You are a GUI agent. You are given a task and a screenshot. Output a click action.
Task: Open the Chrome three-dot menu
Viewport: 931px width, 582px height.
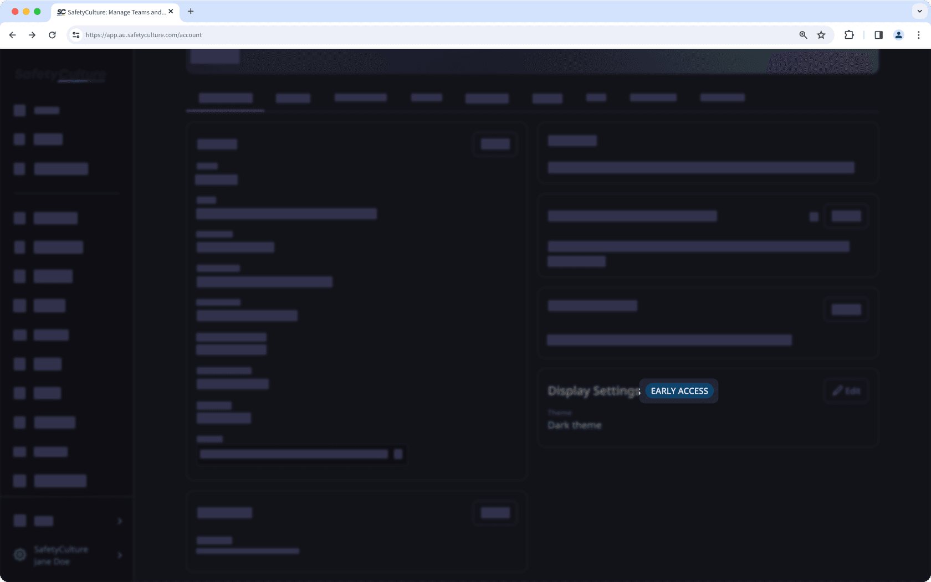[919, 35]
